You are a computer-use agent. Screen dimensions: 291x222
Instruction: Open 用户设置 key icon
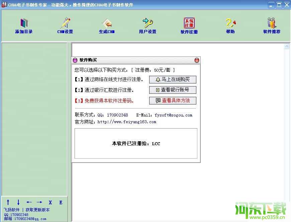pos(148,26)
